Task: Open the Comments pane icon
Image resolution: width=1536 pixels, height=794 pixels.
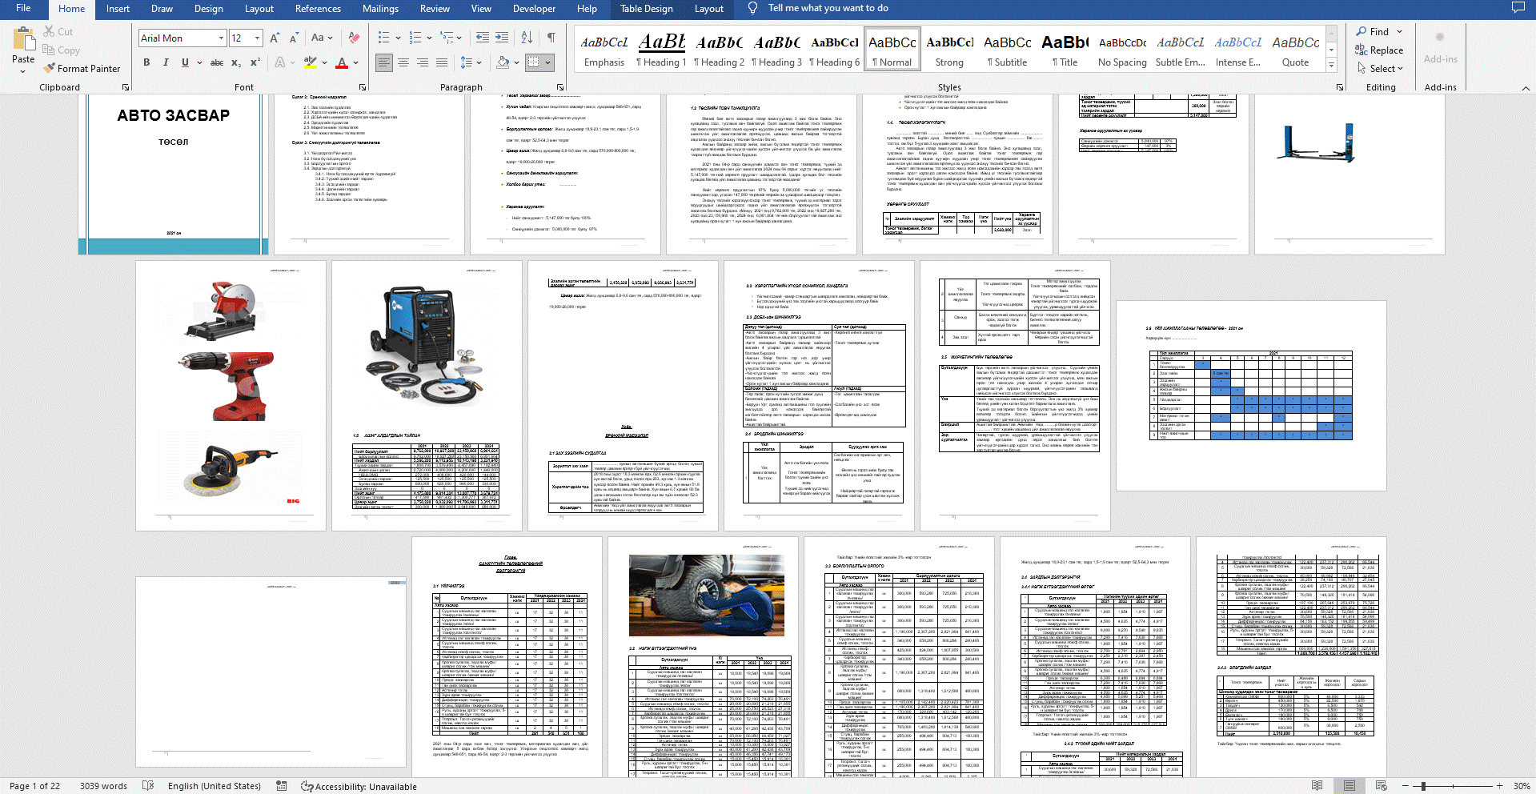Action: [1518, 8]
